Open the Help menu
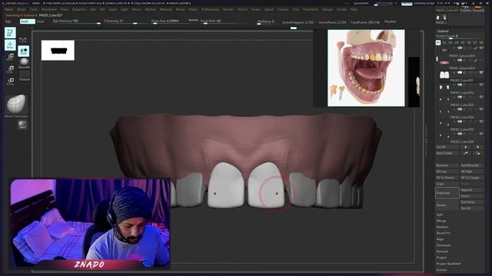Screen dimensions: 492x276 [354, 9]
